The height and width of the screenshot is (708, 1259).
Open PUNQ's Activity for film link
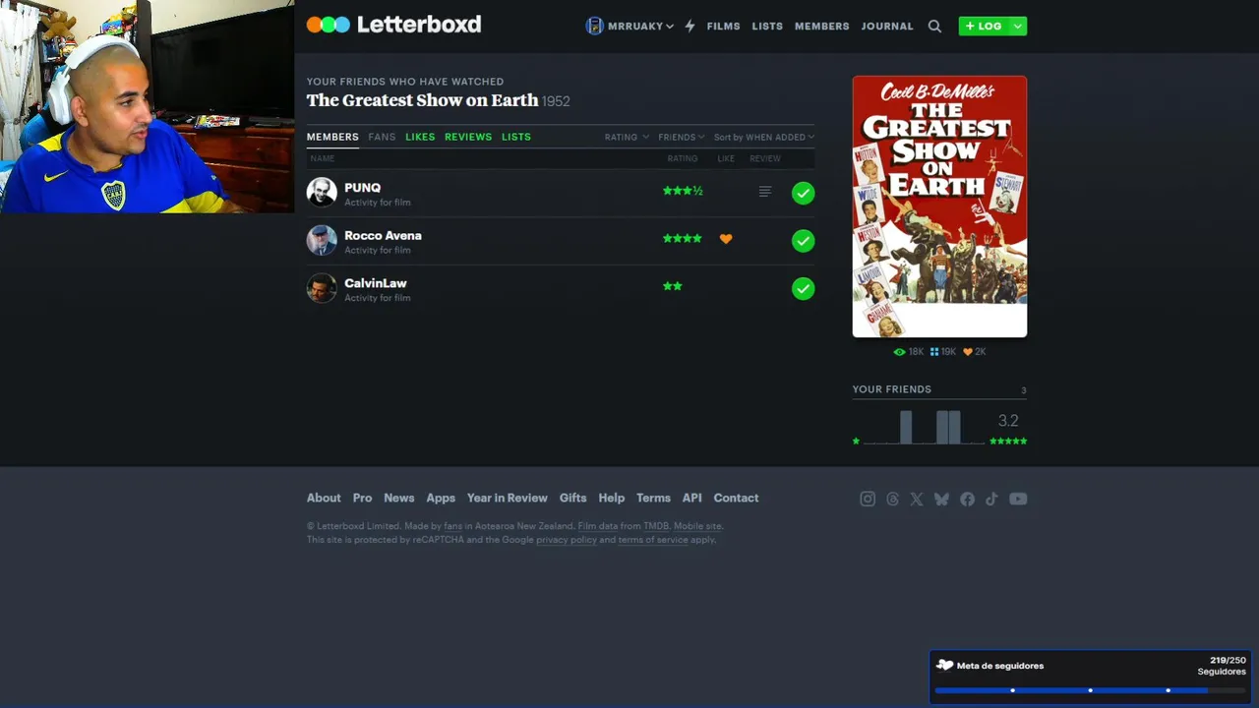pos(378,203)
